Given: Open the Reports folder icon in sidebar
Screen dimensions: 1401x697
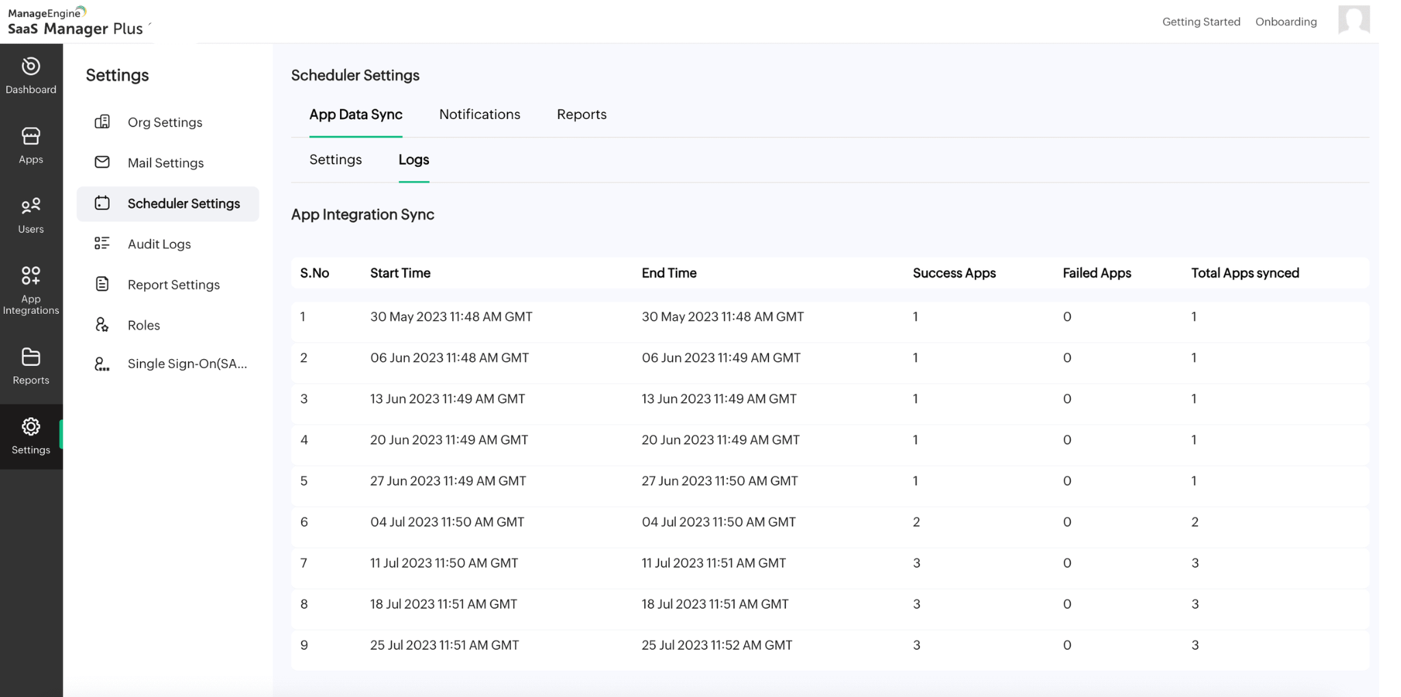Looking at the screenshot, I should 31,357.
